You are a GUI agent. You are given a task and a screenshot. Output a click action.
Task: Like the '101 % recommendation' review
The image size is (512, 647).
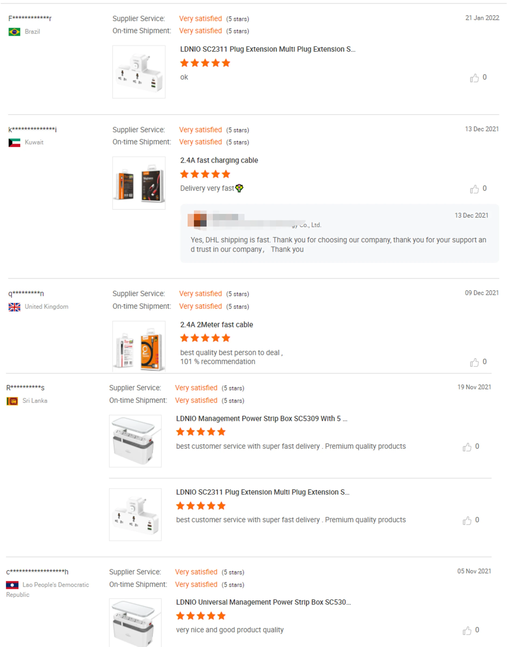474,363
